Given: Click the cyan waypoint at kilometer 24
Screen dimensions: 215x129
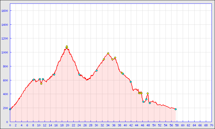Looking at the screenshot, I should coord(79,74).
